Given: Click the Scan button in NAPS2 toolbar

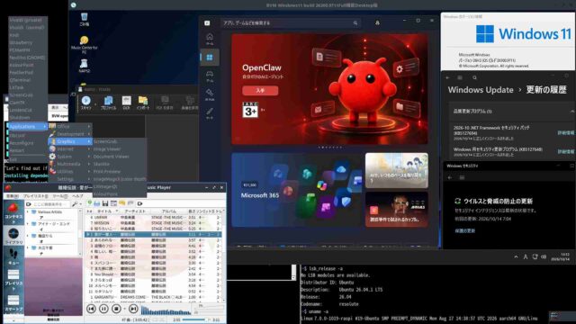Looking at the screenshot, I should click(x=86, y=103).
